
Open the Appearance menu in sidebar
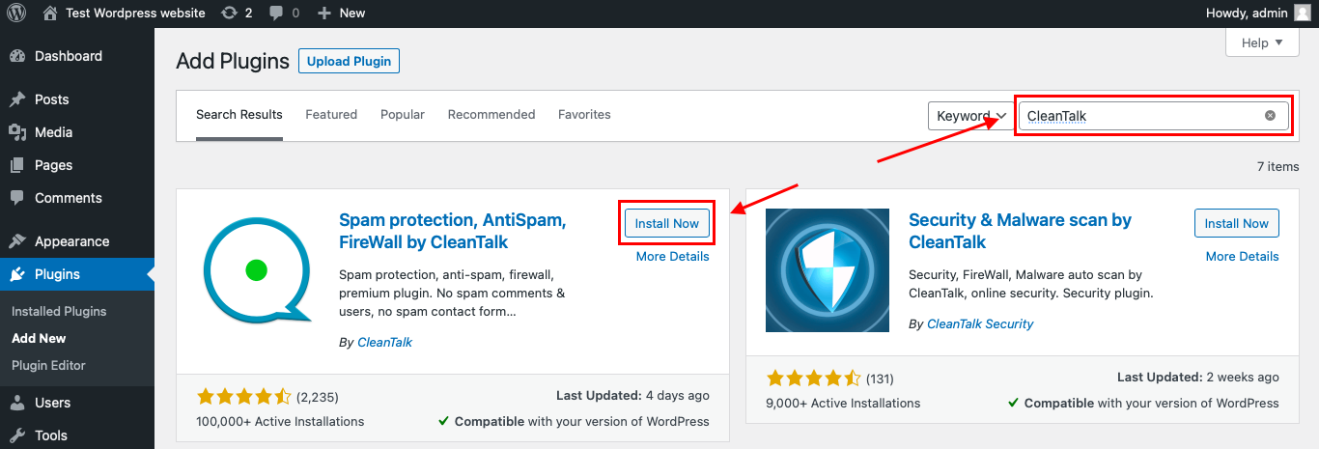(71, 241)
